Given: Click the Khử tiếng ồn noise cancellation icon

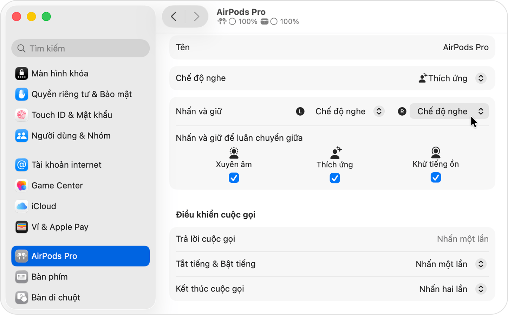Looking at the screenshot, I should pyautogui.click(x=435, y=153).
